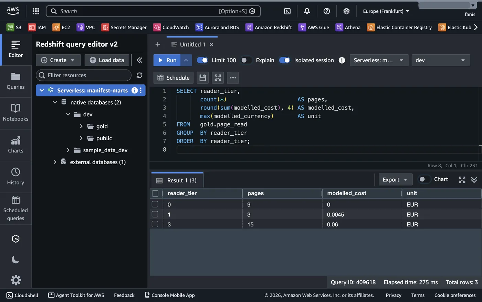Open the Notebooks section

point(15,113)
